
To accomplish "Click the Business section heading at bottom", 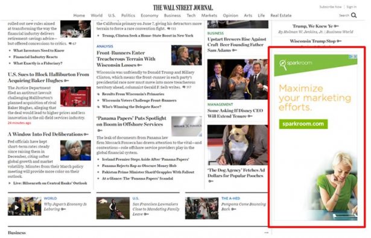I will [17, 233].
